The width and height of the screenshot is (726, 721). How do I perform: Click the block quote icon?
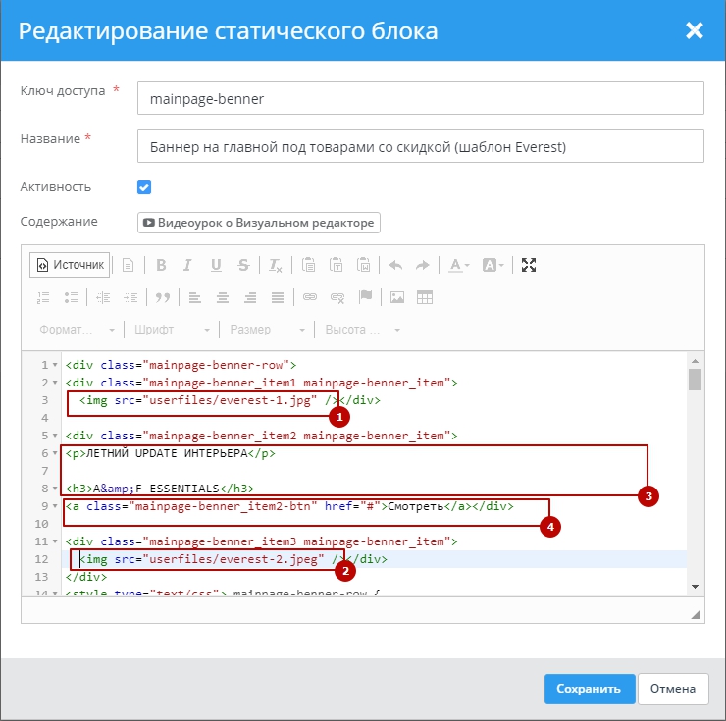162,296
